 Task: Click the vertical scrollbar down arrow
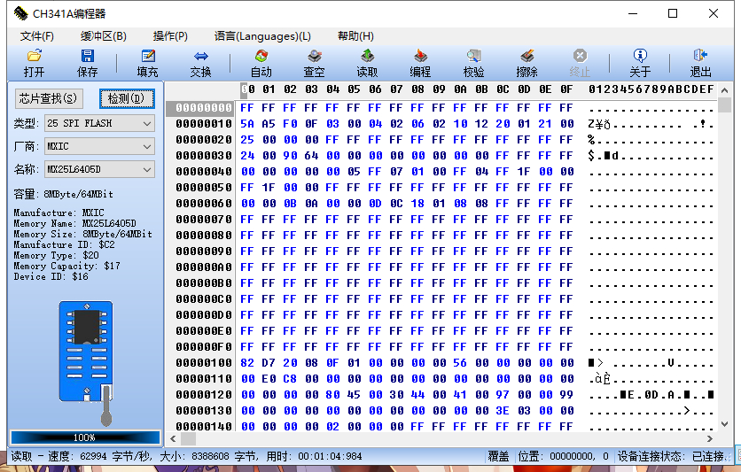(x=724, y=424)
